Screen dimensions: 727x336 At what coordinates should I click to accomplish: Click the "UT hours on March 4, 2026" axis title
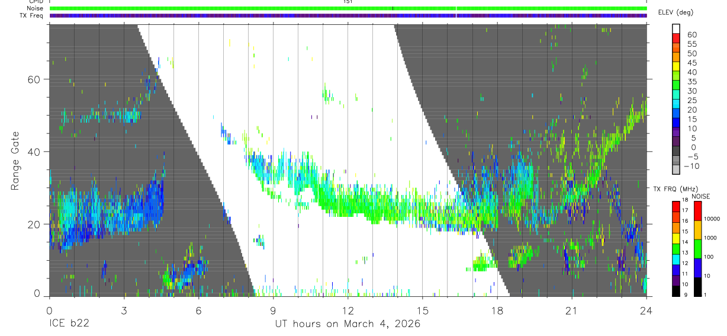point(348,324)
